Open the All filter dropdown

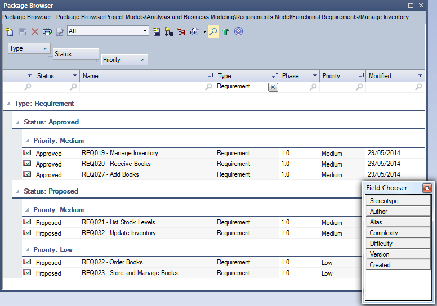pos(145,31)
